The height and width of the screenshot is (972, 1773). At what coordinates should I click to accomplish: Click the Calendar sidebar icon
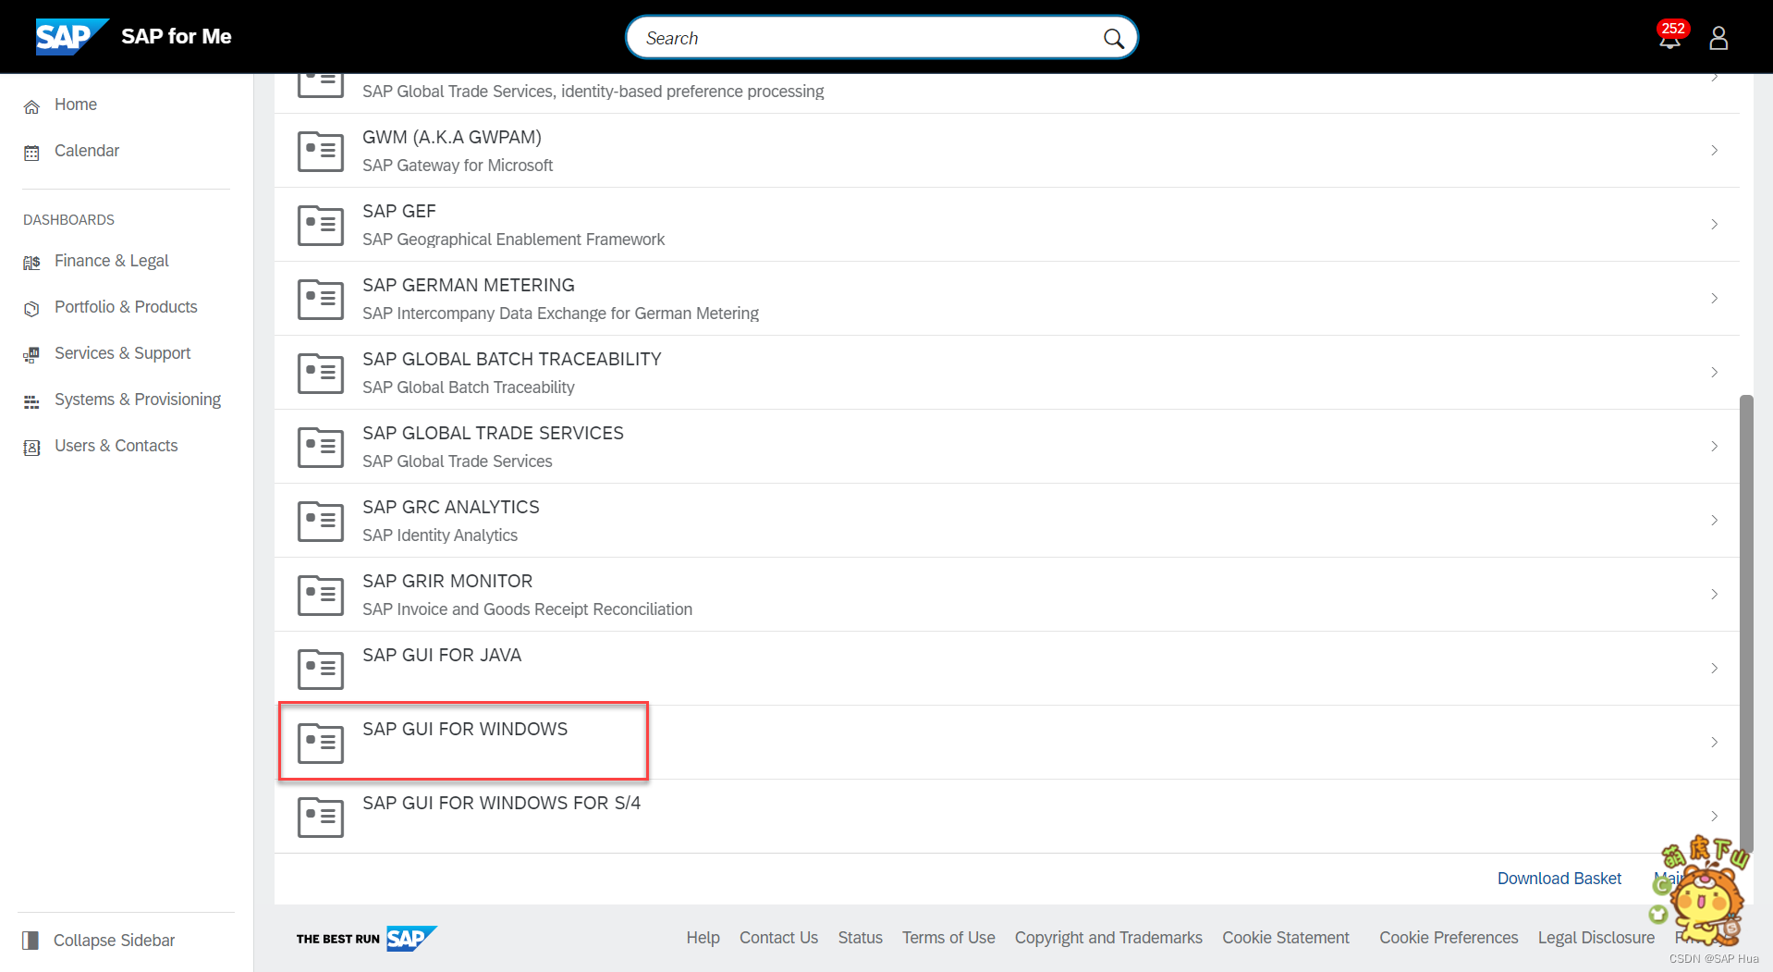31,153
